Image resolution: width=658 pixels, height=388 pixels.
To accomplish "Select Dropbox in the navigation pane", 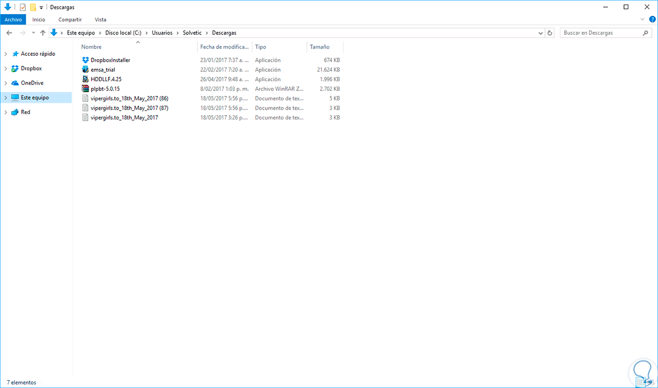I will [31, 69].
